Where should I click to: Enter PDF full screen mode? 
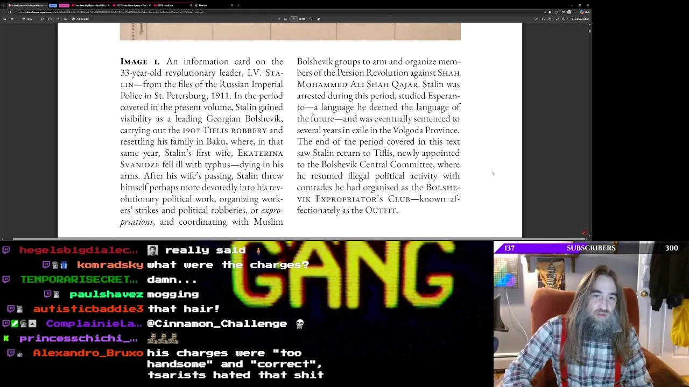(x=557, y=19)
